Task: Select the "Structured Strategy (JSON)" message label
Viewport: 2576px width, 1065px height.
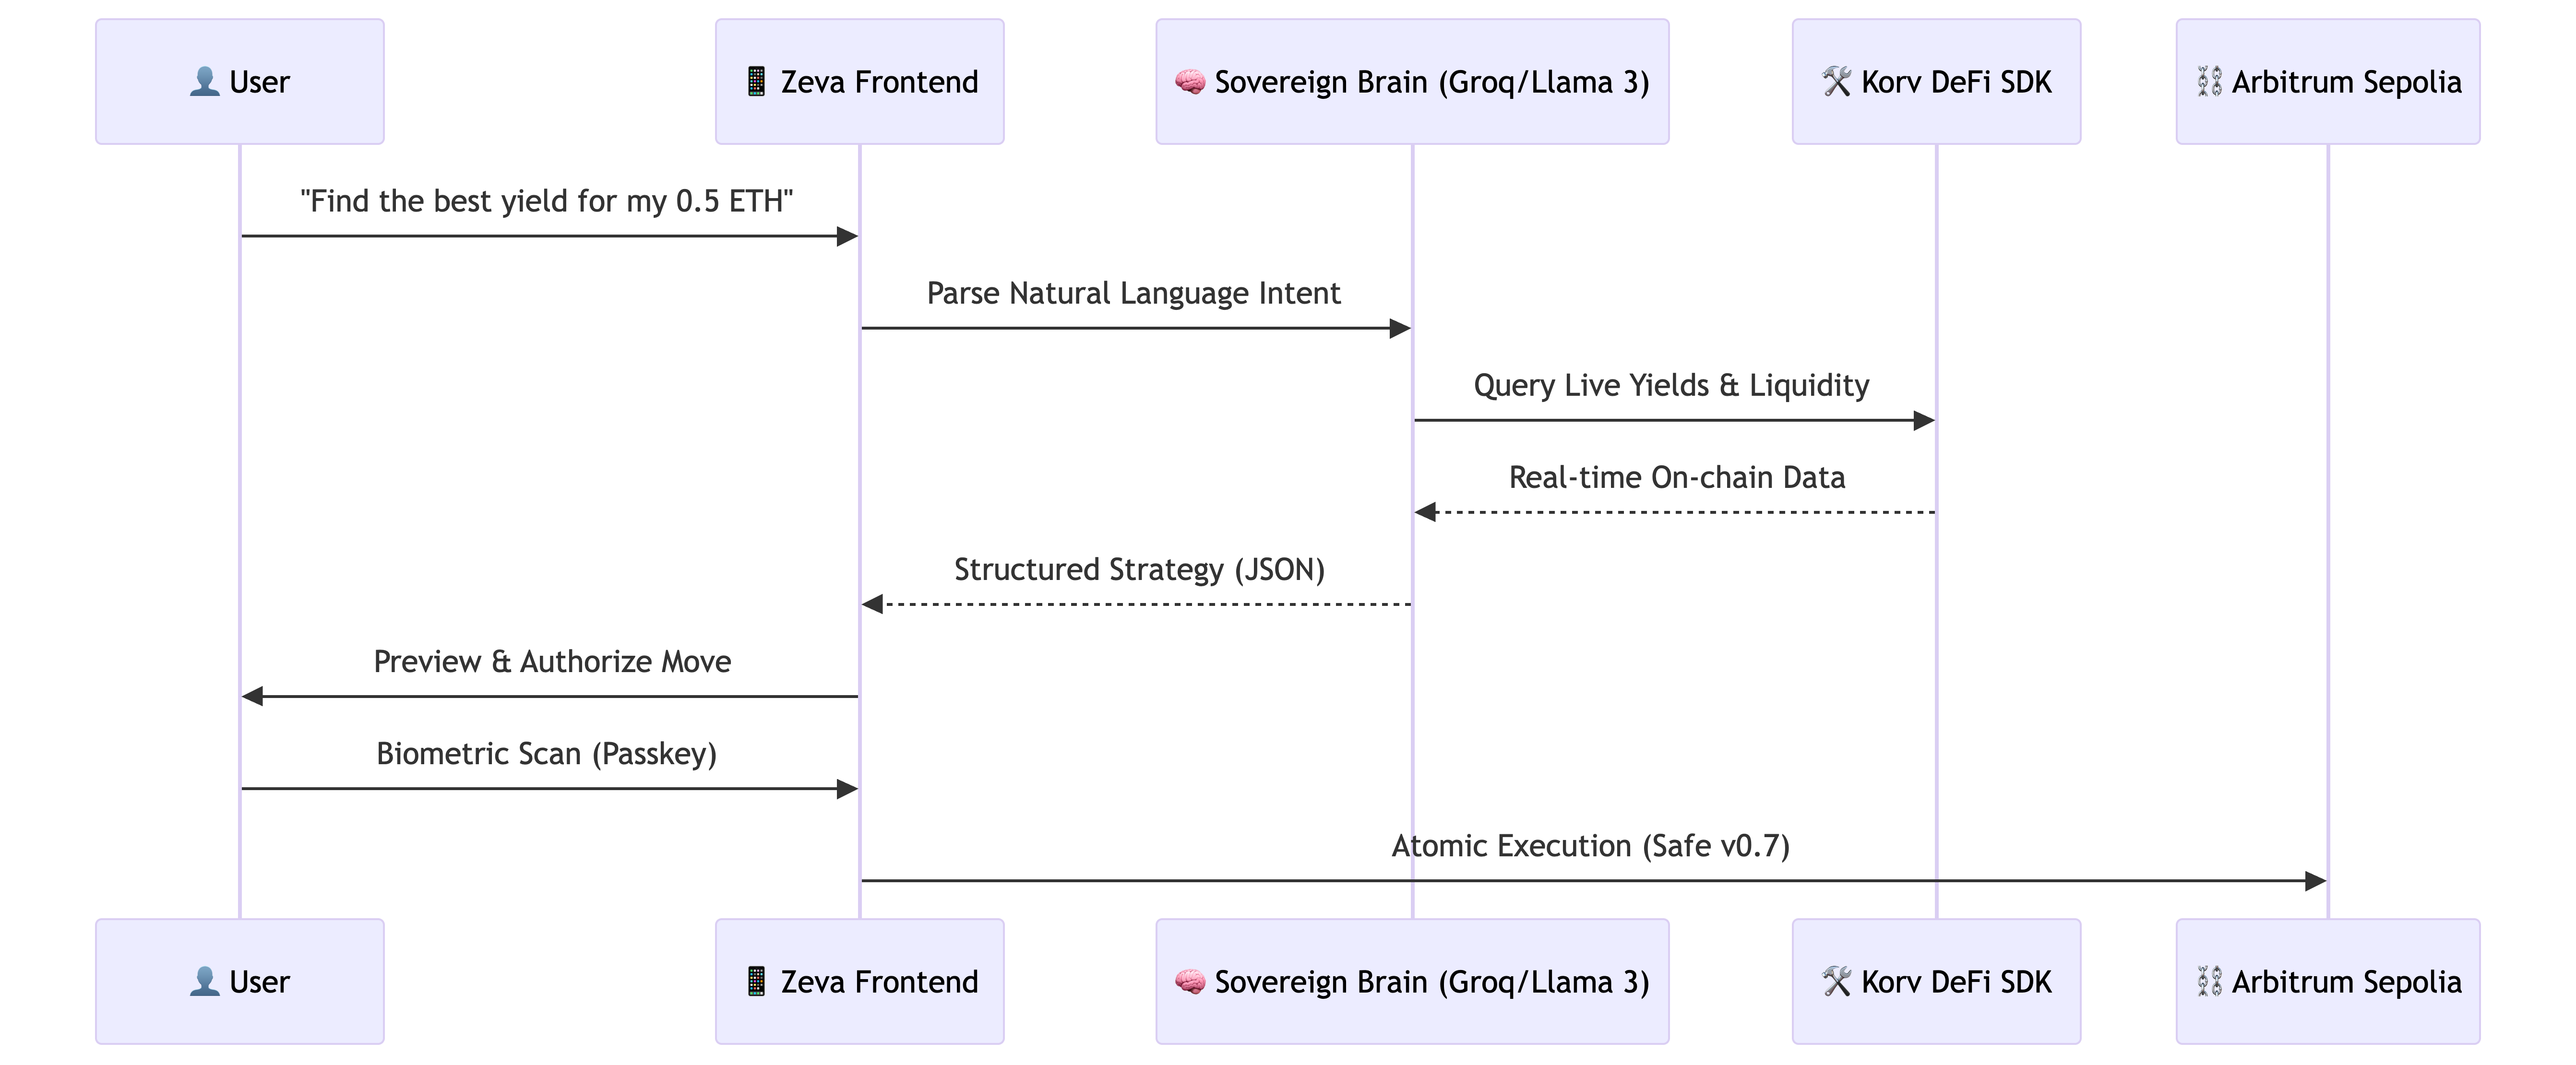Action: tap(1139, 569)
